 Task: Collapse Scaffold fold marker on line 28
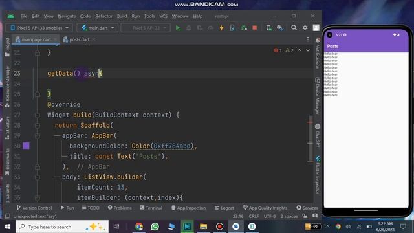tap(38, 125)
